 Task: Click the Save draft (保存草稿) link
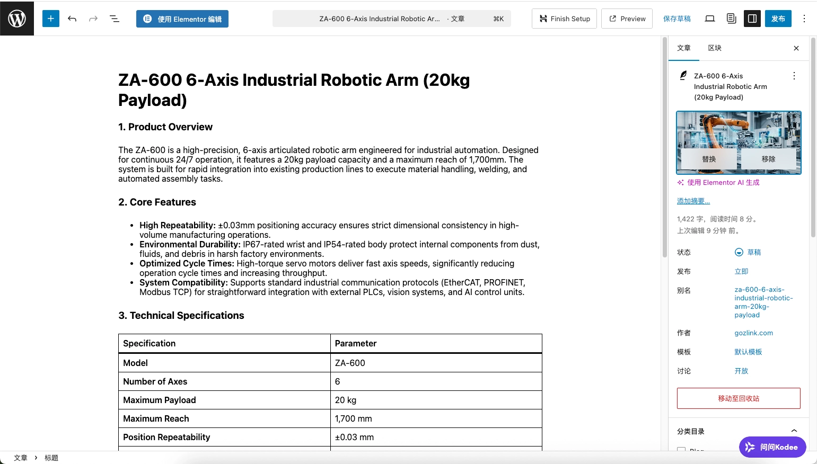click(x=677, y=19)
